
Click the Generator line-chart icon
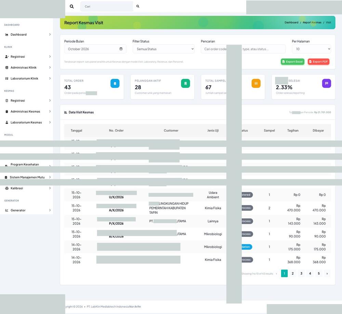coord(7,210)
